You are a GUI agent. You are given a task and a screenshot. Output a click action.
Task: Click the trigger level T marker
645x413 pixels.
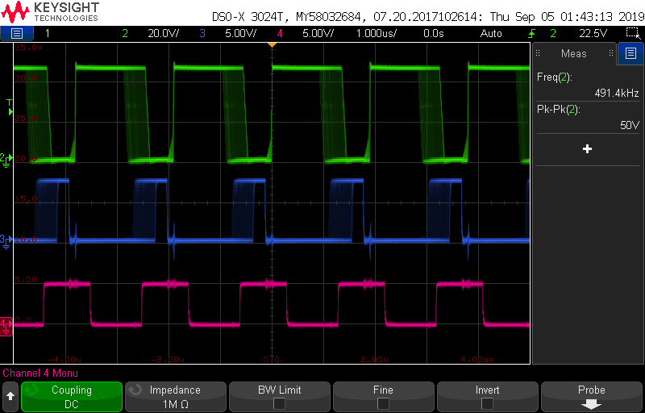tap(10, 107)
